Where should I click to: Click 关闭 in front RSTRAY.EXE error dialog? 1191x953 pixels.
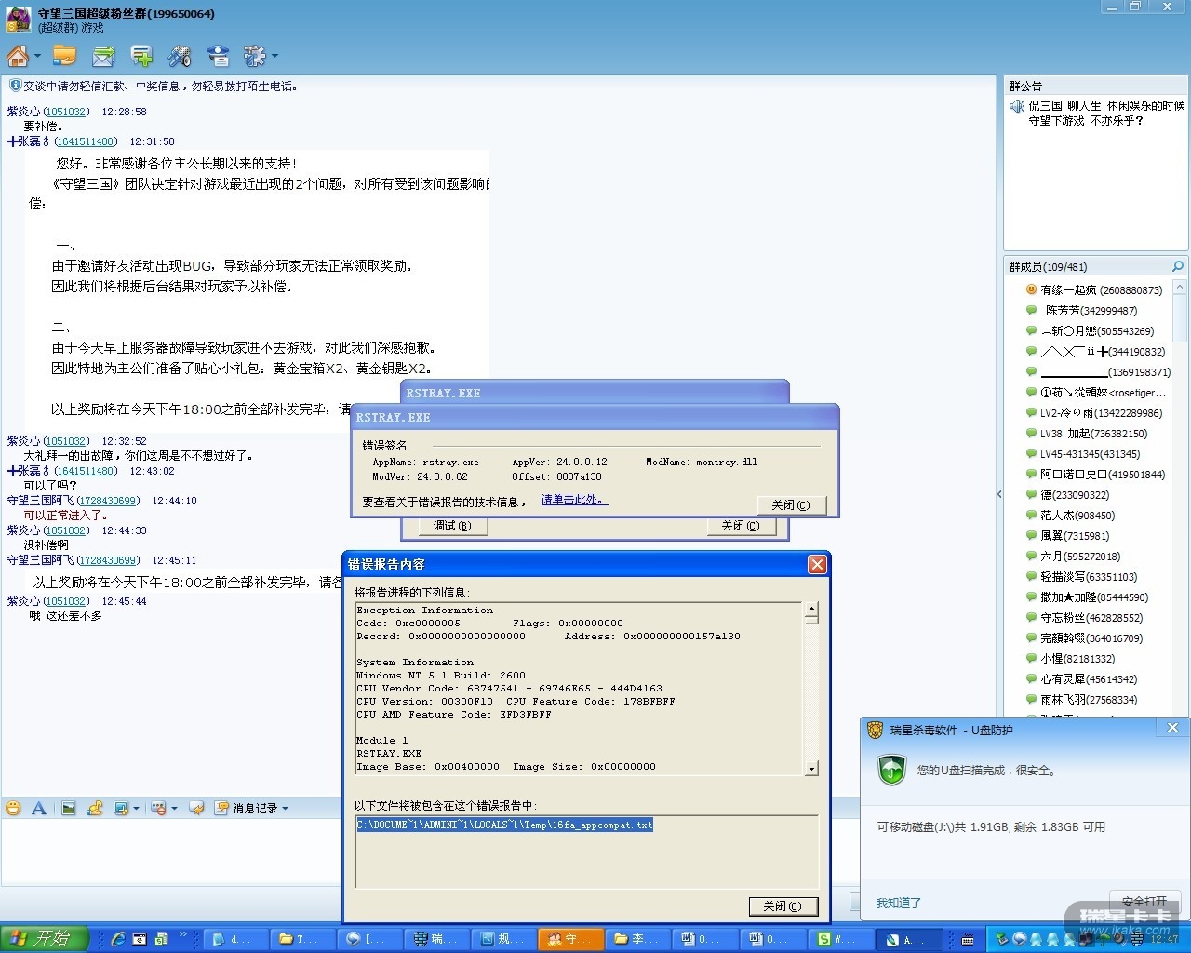[791, 504]
